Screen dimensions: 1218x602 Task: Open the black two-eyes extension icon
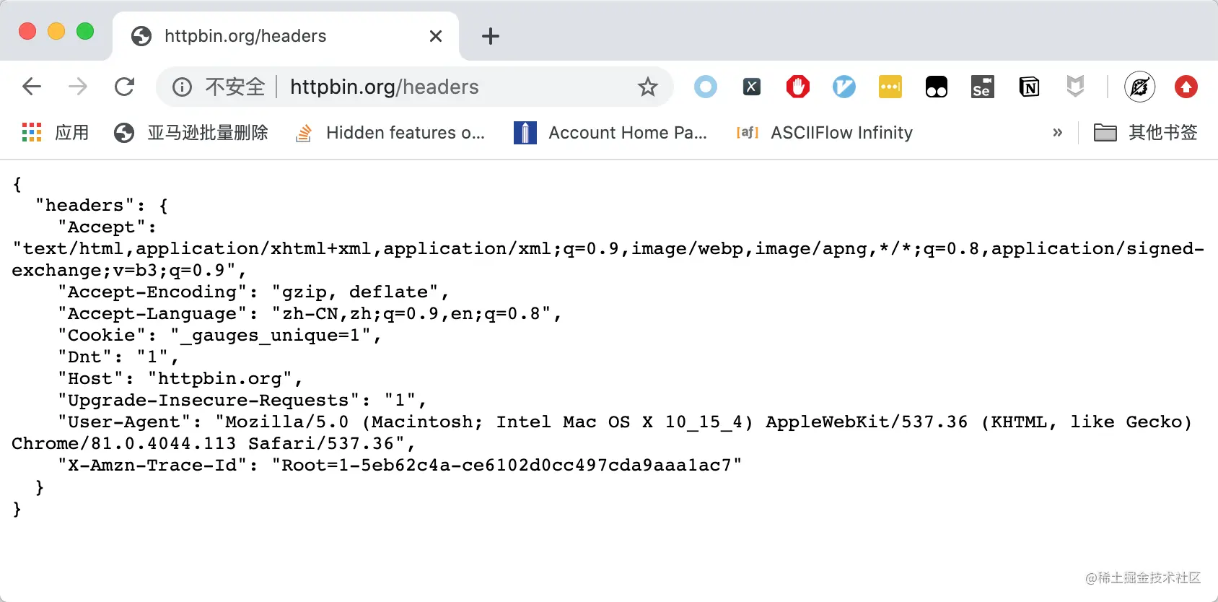937,87
